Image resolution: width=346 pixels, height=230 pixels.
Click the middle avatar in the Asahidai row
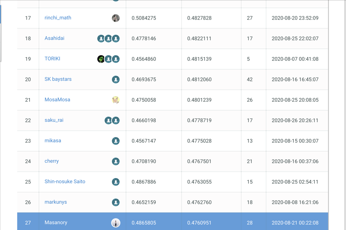click(x=108, y=39)
